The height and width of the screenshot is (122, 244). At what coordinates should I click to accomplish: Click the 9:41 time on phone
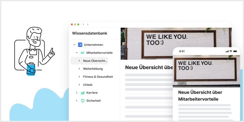[182, 51]
